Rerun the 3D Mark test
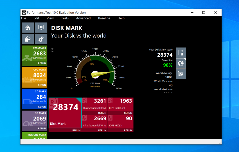Image resolution: width=239 pixels, height=152 pixels. [42, 128]
